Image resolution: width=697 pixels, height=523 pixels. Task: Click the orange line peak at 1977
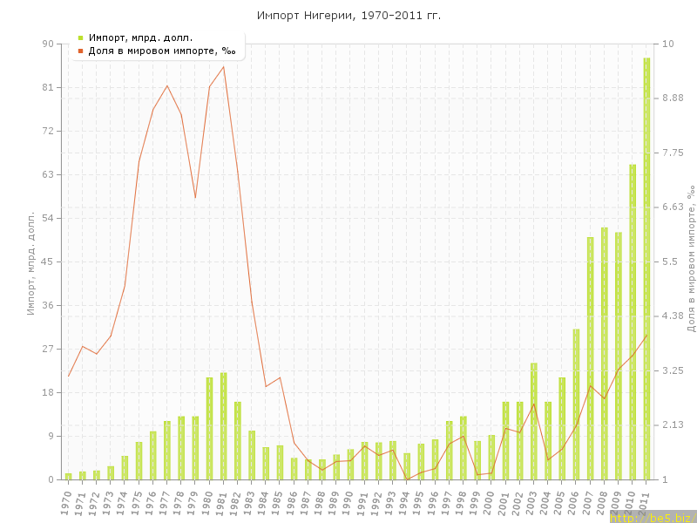click(x=167, y=85)
